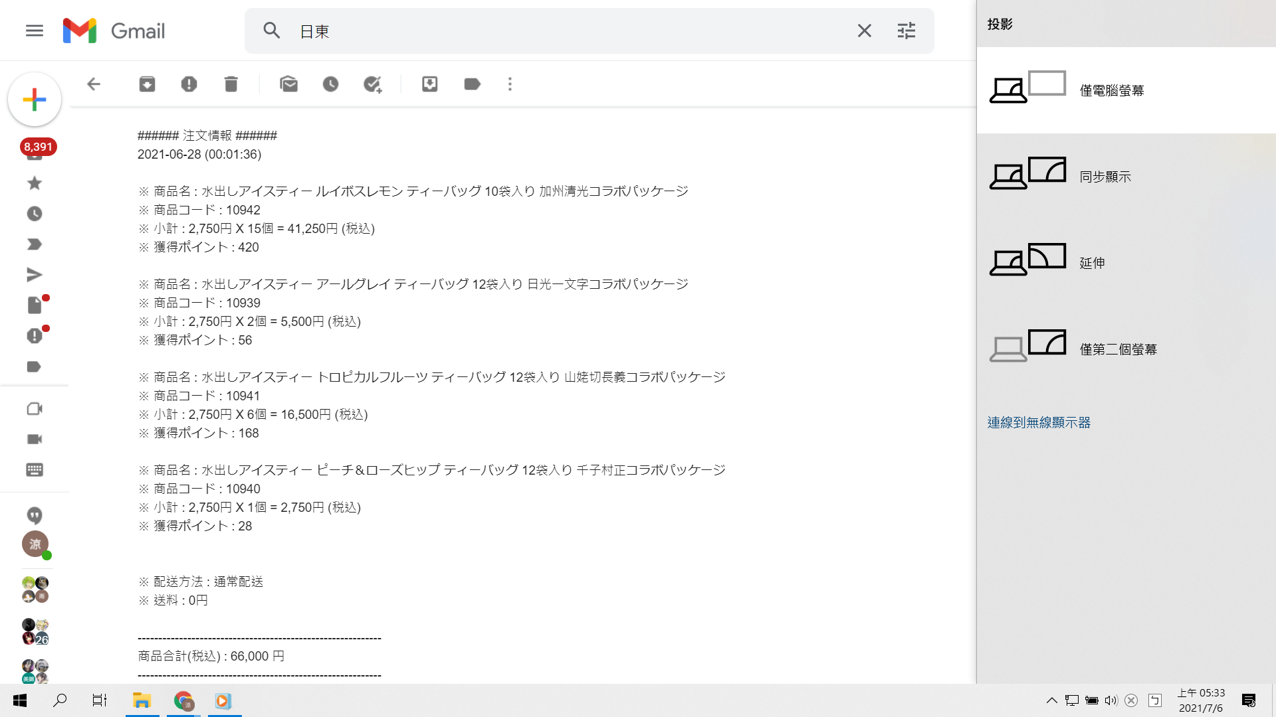The height and width of the screenshot is (717, 1276).
Task: Open advanced search options slider icon
Action: coord(906,31)
